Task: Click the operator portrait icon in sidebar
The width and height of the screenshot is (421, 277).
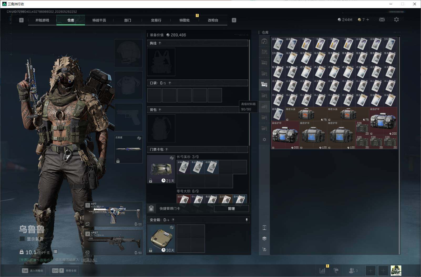Action: [x=264, y=228]
